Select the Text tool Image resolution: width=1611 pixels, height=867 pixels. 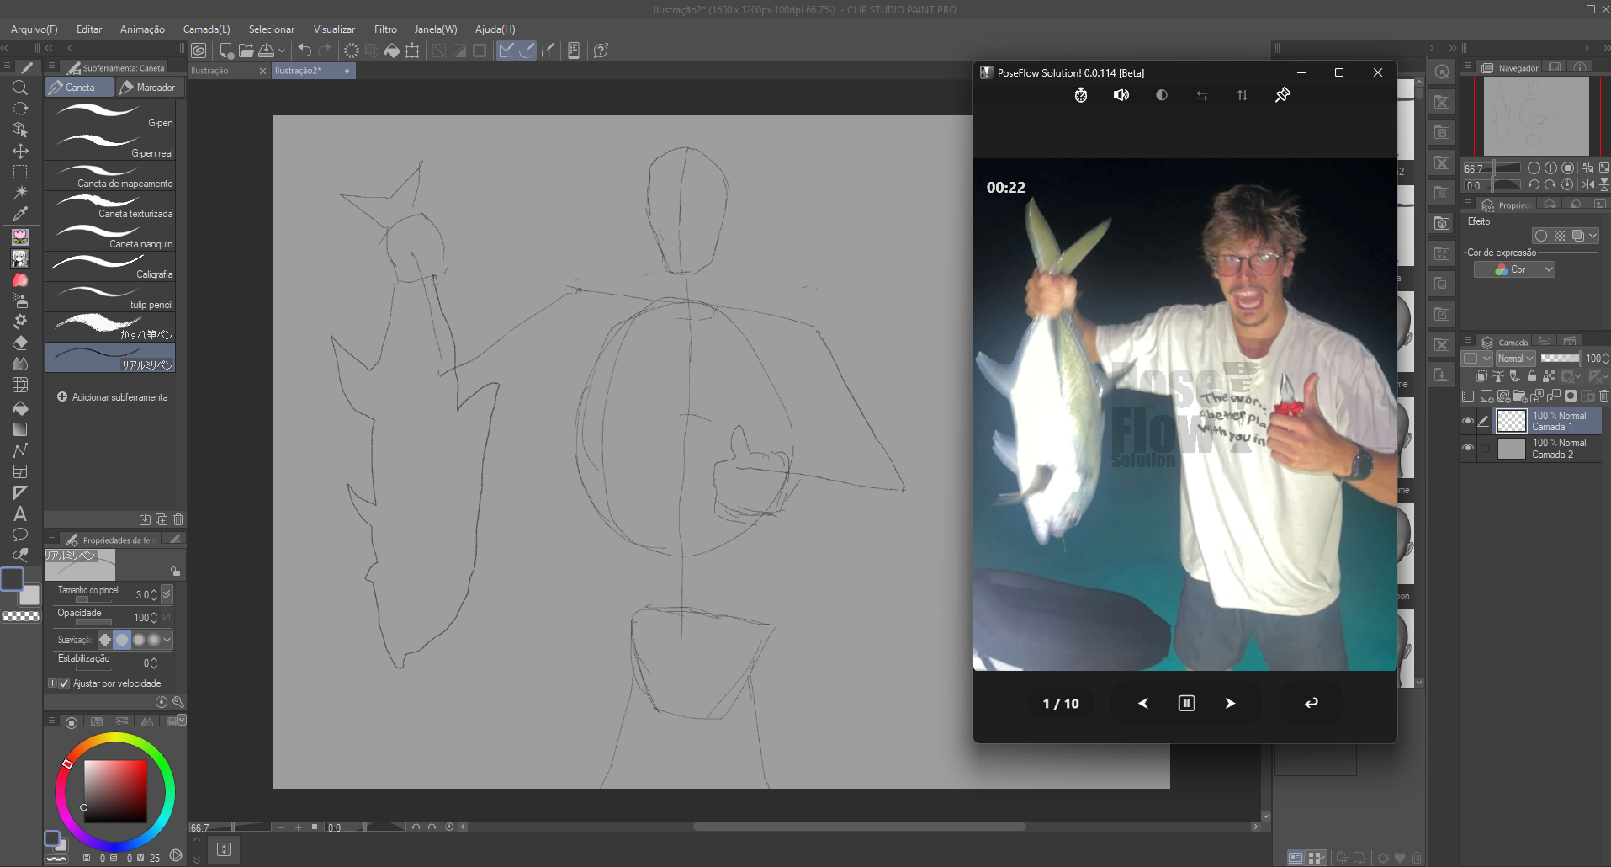click(x=20, y=513)
